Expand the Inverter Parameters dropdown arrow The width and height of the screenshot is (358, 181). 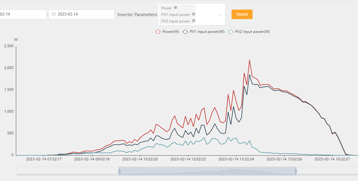click(220, 14)
